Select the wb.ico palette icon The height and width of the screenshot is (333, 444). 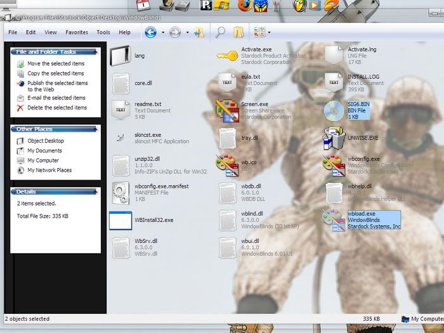[x=227, y=166]
